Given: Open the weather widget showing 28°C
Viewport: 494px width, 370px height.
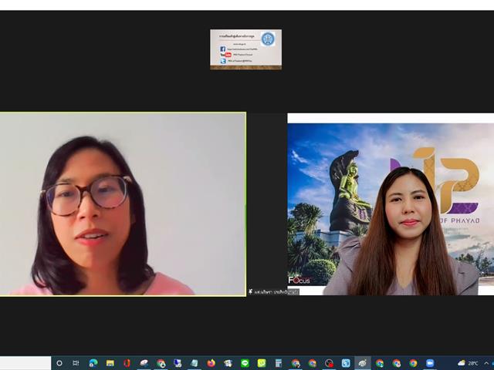Looking at the screenshot, I should [x=467, y=363].
